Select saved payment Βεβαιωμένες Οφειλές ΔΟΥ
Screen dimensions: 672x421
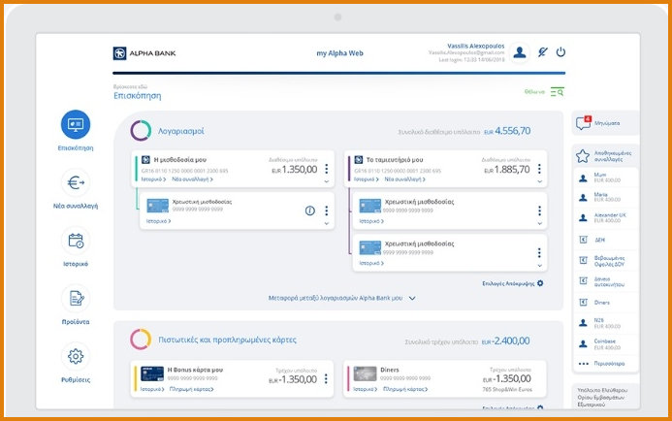(605, 261)
